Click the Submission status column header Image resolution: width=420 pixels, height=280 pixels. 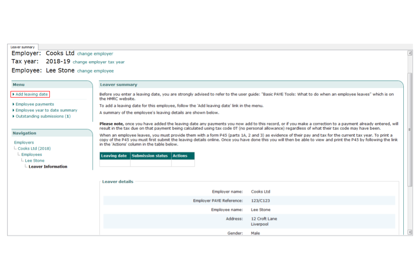tap(151, 156)
